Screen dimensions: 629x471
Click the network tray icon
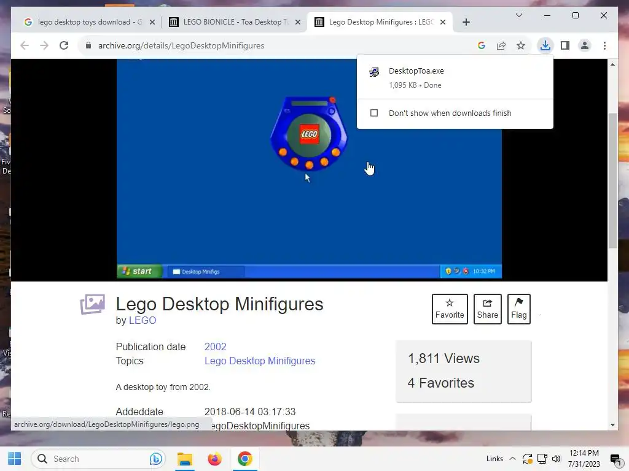pos(542,459)
